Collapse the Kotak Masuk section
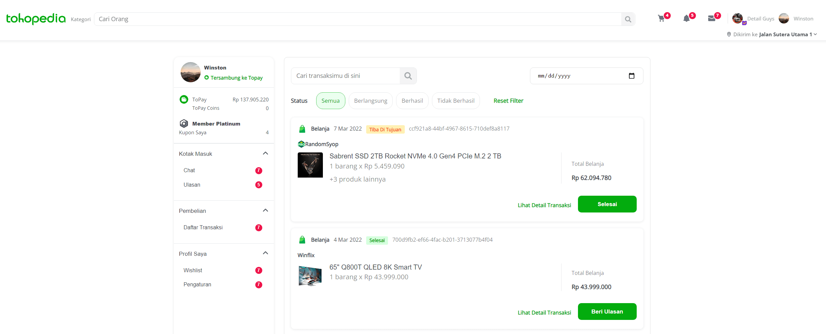 tap(265, 153)
